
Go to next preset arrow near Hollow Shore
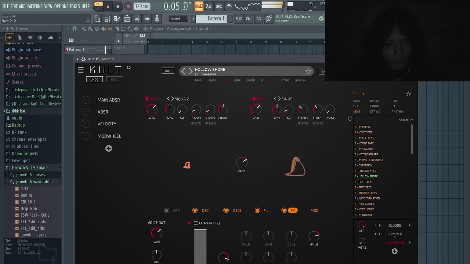pyautogui.click(x=191, y=71)
